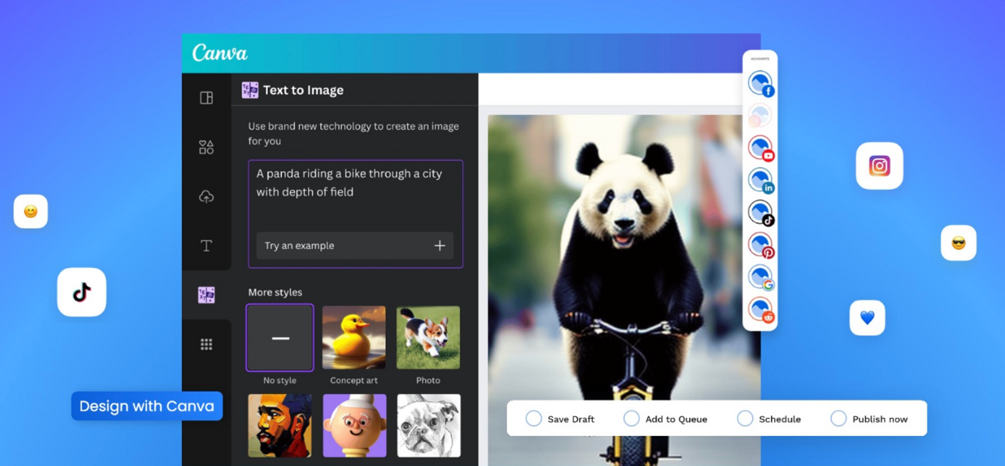Select the Facebook account avatar

tap(760, 83)
